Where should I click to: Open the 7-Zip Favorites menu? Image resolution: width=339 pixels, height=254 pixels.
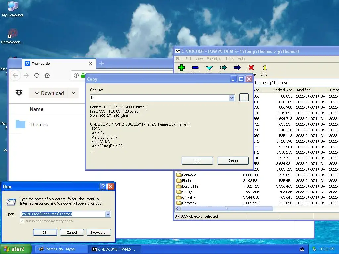[214, 59]
